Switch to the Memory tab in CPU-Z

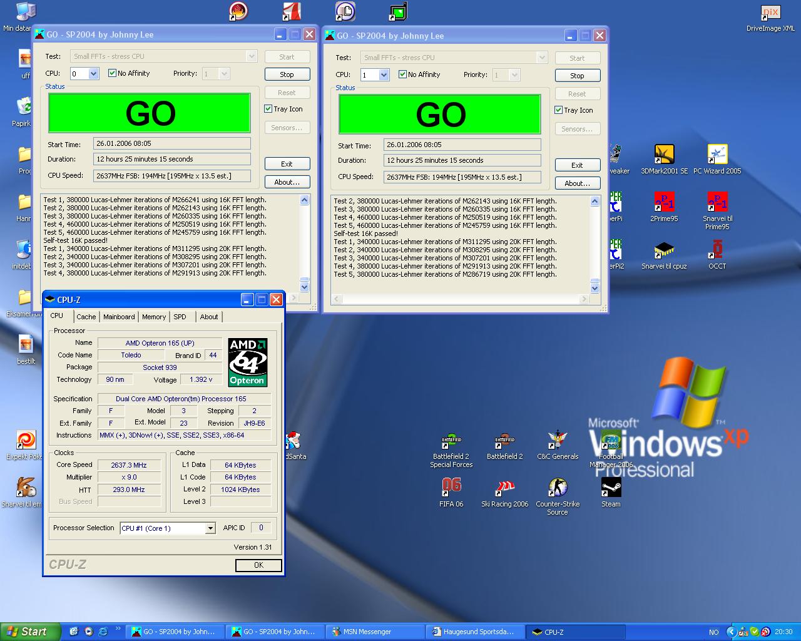(x=154, y=317)
